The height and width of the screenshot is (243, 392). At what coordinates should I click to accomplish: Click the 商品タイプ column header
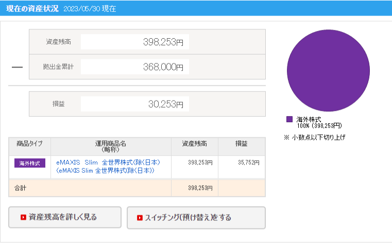click(30, 143)
